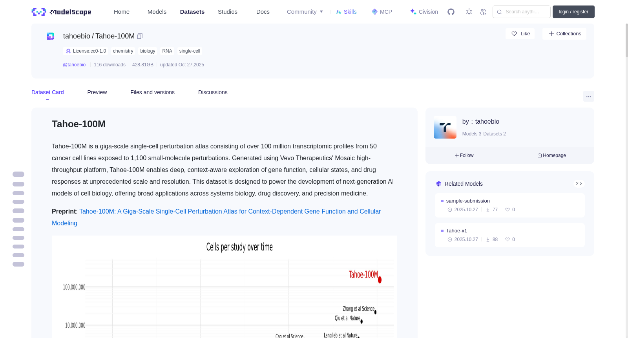Open the Studios menu item
Image resolution: width=628 pixels, height=338 pixels.
tap(228, 12)
